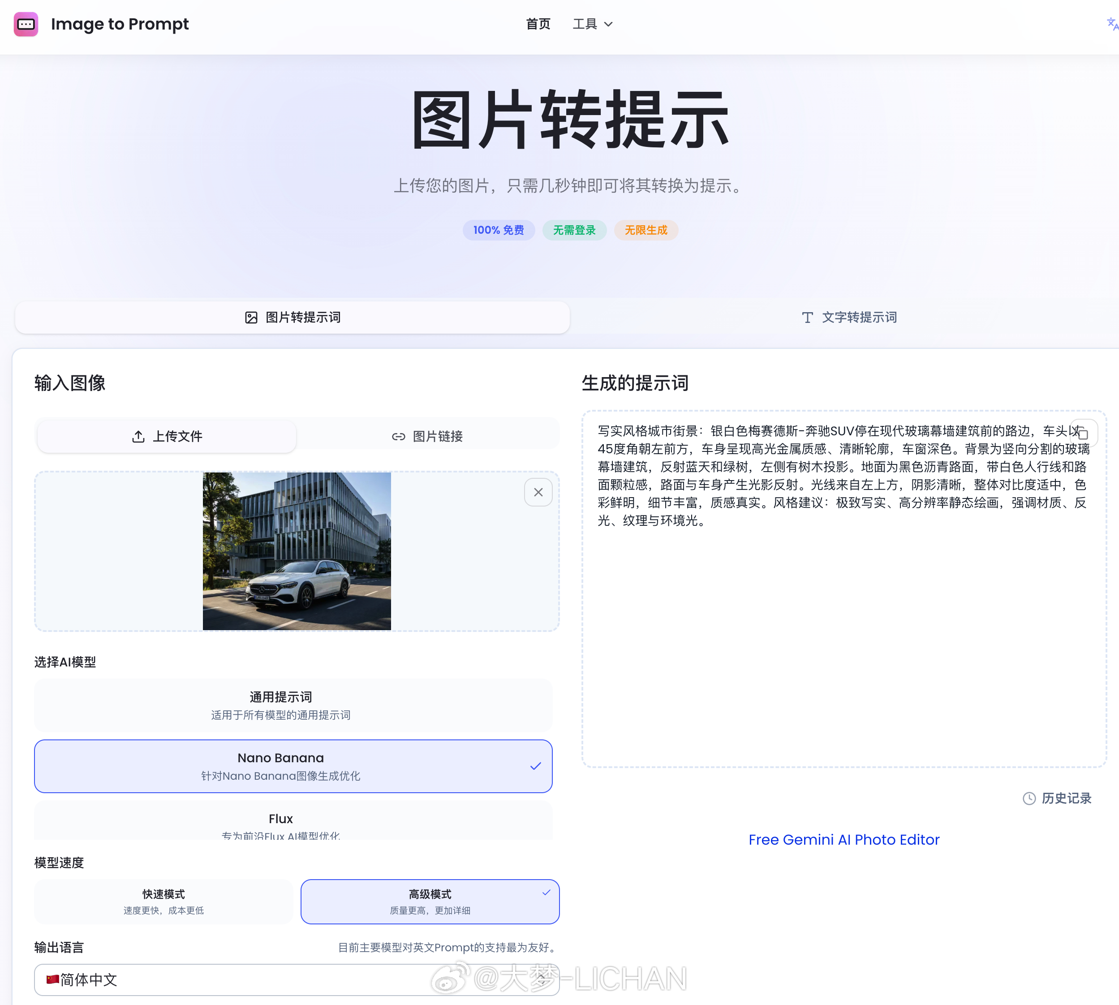The width and height of the screenshot is (1119, 1005).
Task: Click the translate language icon
Action: click(x=1112, y=24)
